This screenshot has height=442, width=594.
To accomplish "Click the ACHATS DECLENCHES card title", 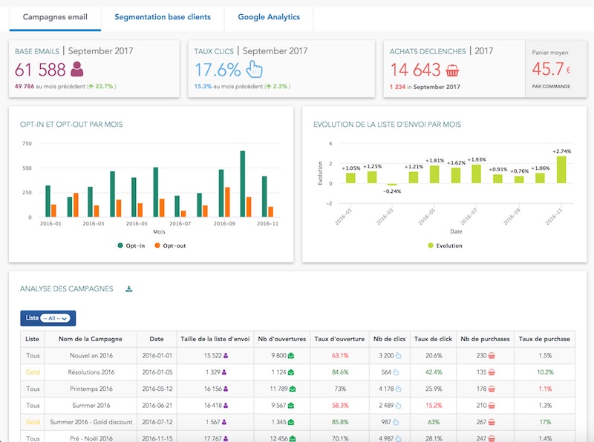I will tap(428, 51).
